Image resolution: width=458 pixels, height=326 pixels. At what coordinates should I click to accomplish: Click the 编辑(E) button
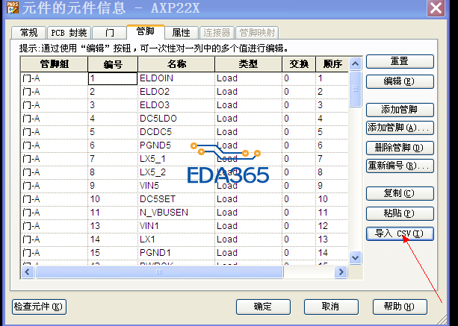pos(400,81)
